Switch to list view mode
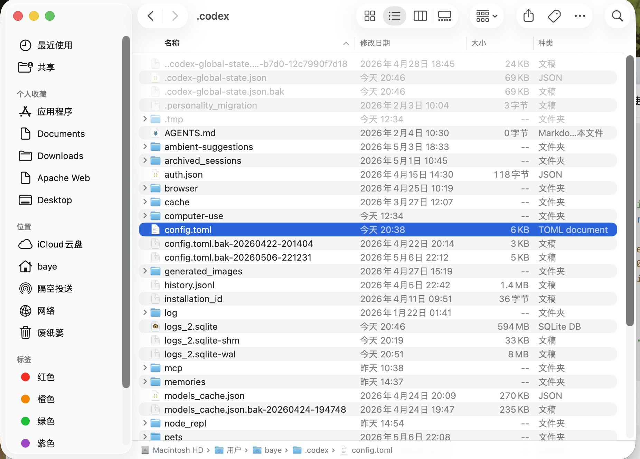The width and height of the screenshot is (640, 459). pos(394,16)
